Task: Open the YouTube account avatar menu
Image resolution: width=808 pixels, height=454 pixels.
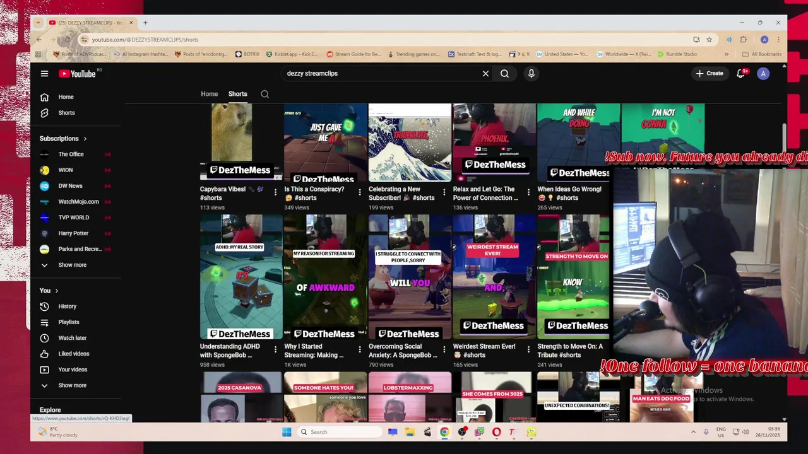Action: [x=763, y=74]
